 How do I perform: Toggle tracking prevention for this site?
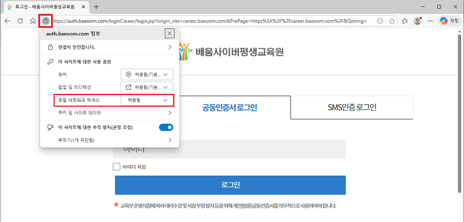point(166,128)
